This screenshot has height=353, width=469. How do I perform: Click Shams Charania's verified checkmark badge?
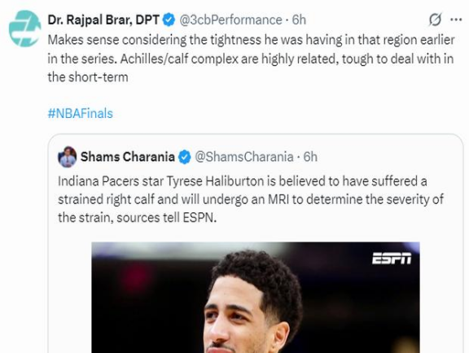pos(185,157)
